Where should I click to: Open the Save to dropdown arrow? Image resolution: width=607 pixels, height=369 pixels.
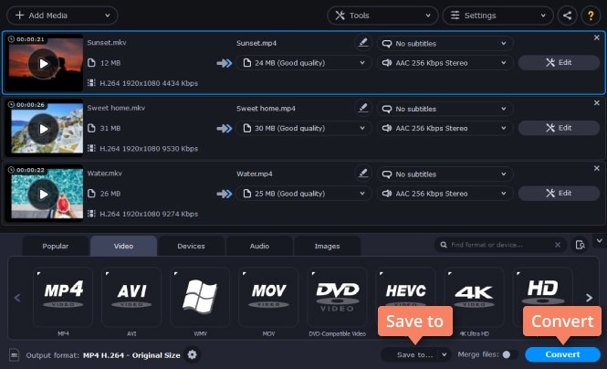pyautogui.click(x=445, y=354)
